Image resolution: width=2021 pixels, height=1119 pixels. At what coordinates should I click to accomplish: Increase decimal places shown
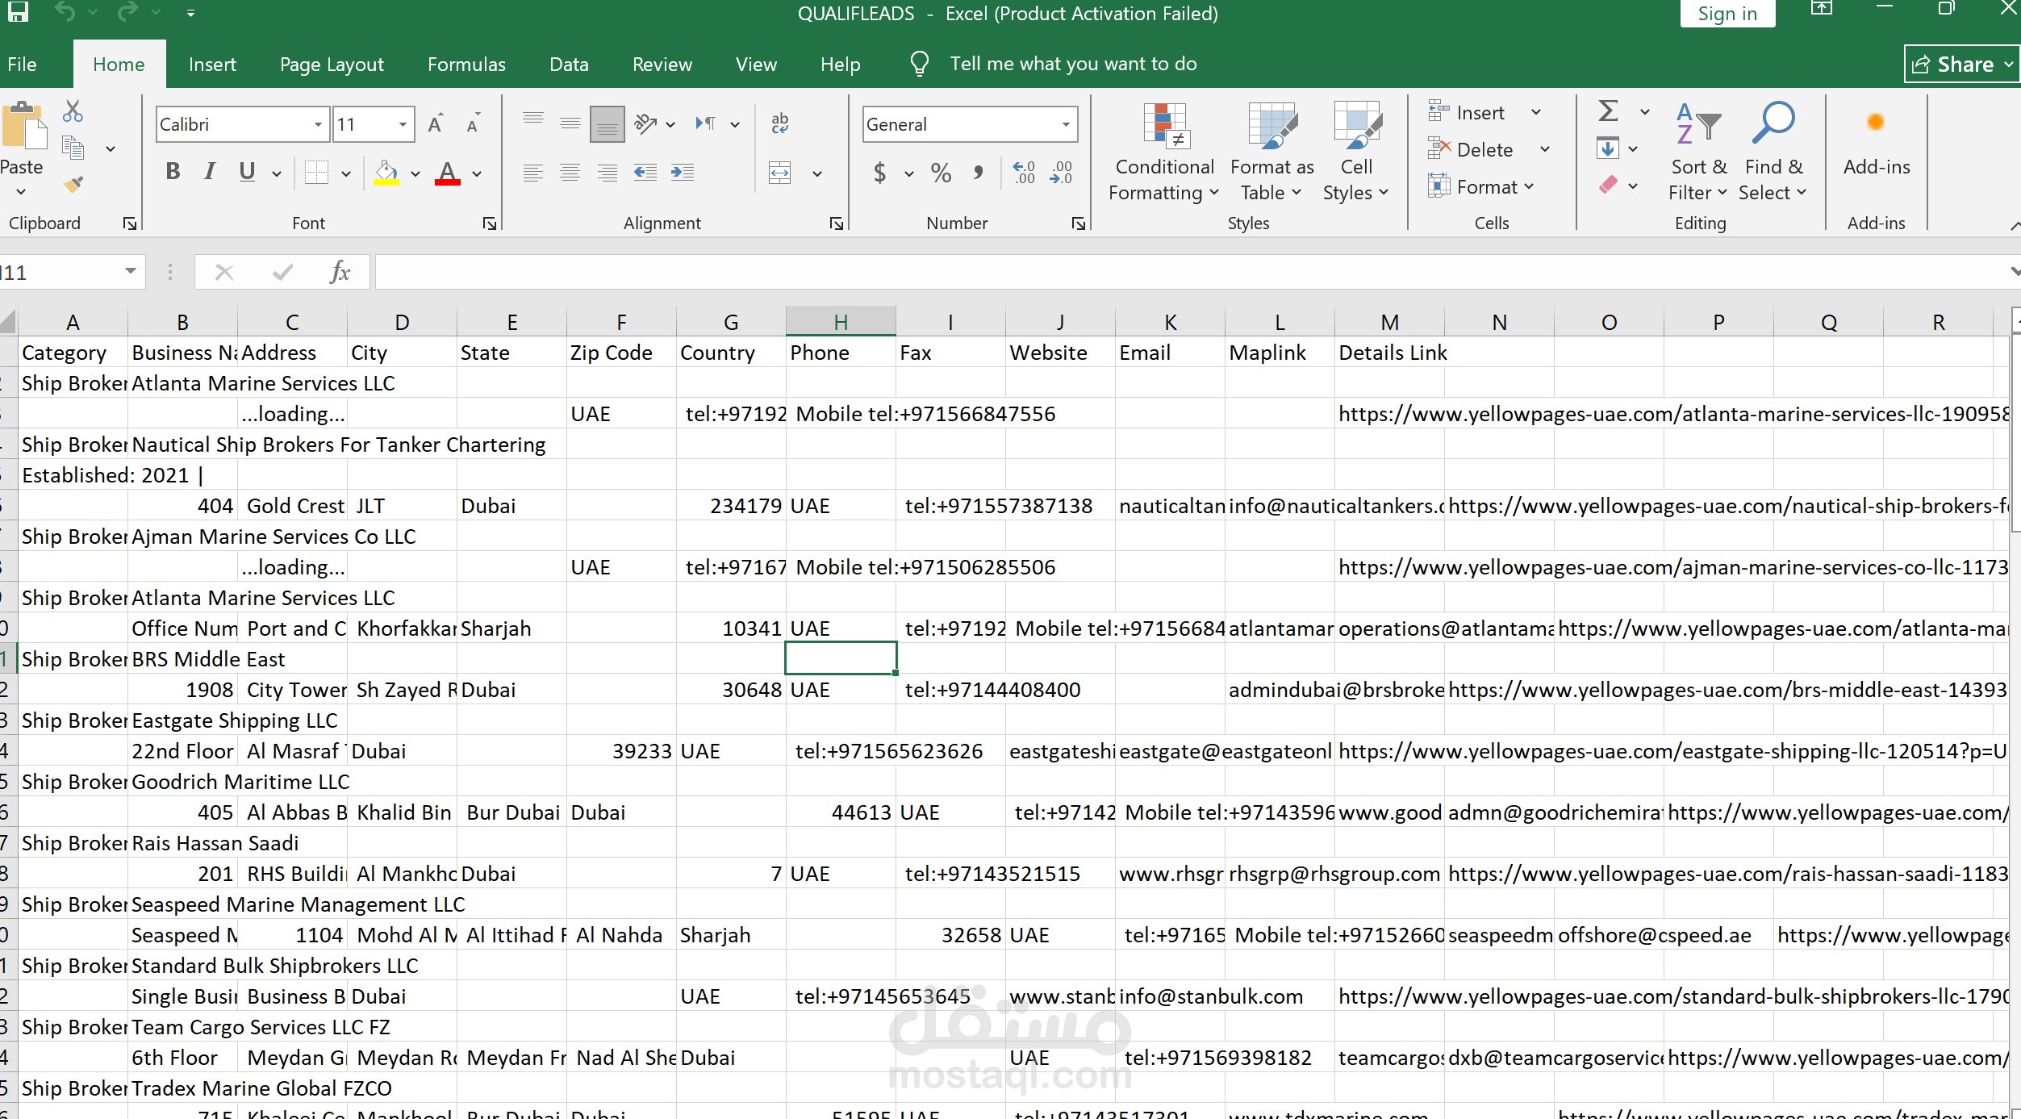[x=1024, y=173]
